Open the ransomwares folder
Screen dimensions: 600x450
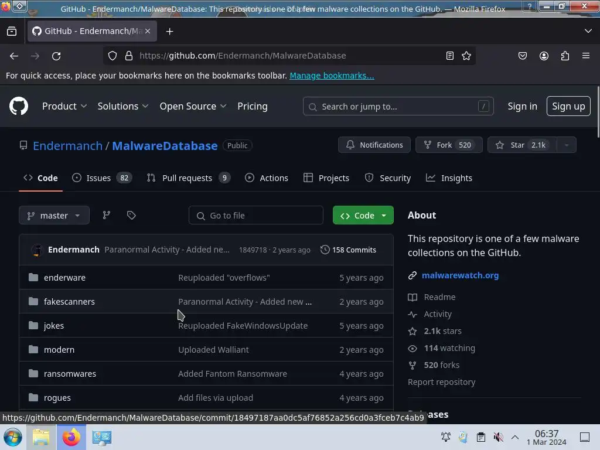[70, 374]
